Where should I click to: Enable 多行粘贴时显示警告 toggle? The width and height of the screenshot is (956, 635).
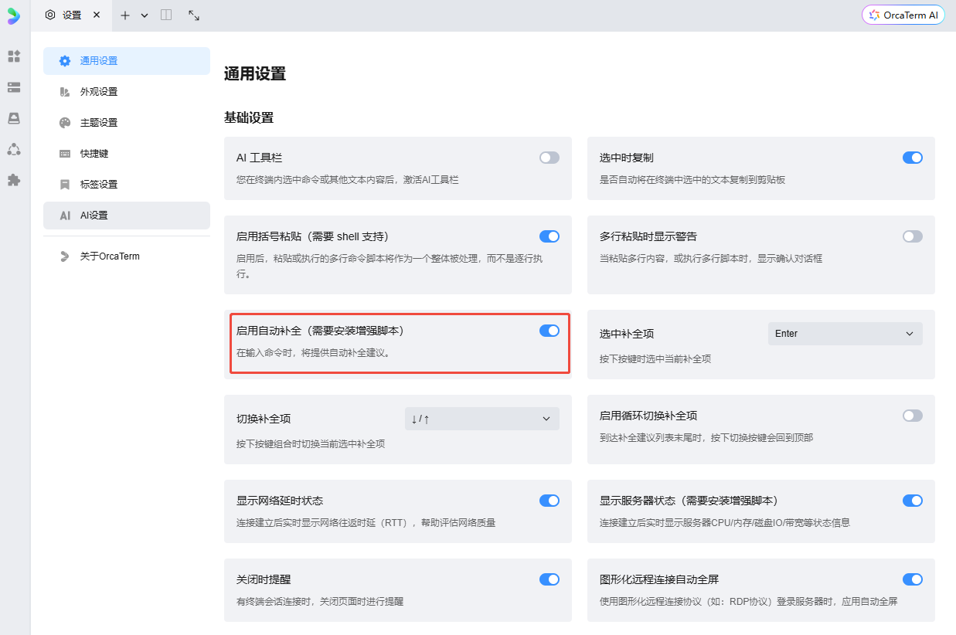912,236
